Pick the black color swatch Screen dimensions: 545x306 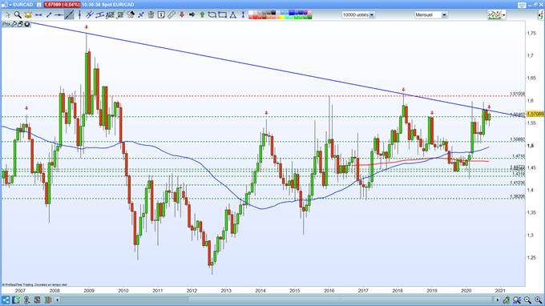pos(273,13)
